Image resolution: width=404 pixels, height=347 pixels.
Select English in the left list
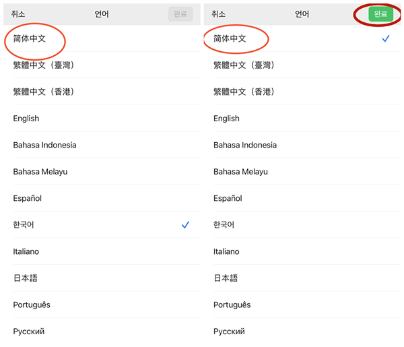click(x=26, y=119)
